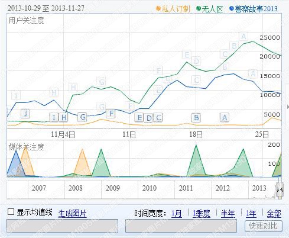Click the timeline range slider handle
This screenshot has width=289, height=238.
point(280,189)
